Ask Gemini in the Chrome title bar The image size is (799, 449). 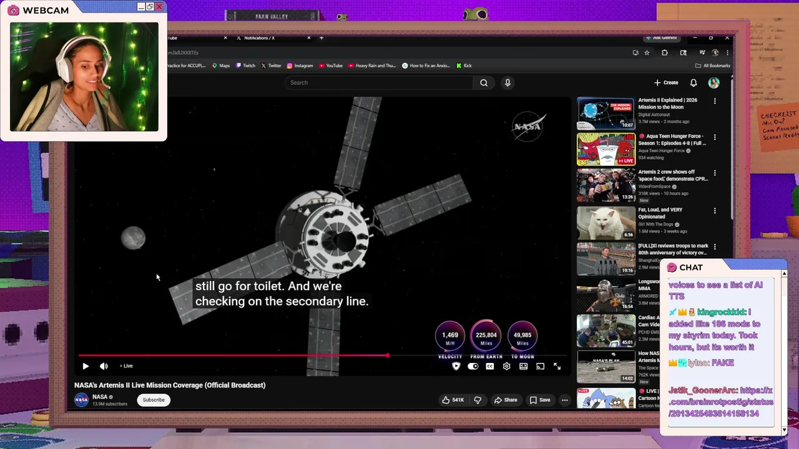tap(662, 38)
